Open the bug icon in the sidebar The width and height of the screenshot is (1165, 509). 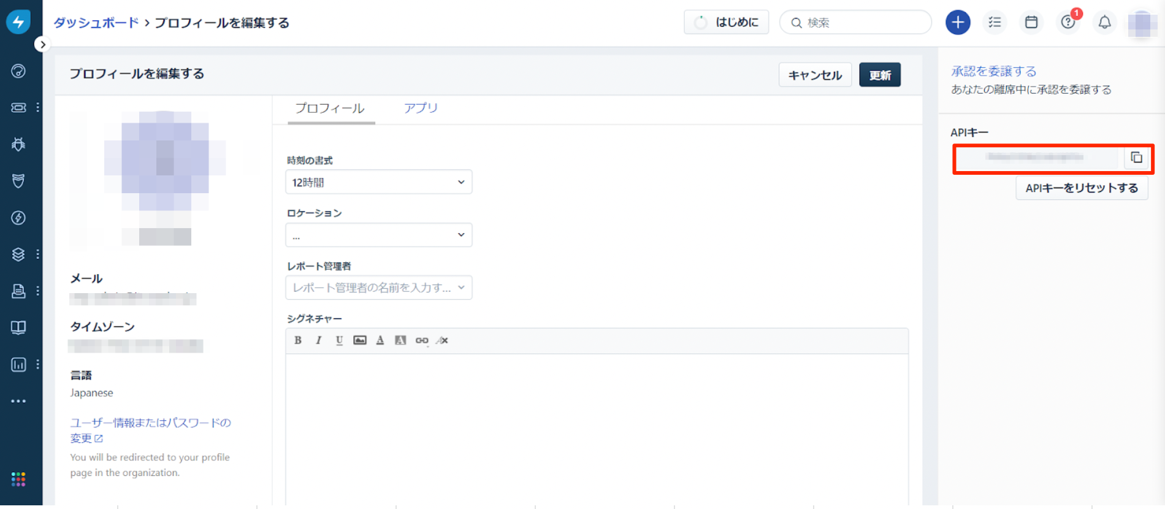18,145
